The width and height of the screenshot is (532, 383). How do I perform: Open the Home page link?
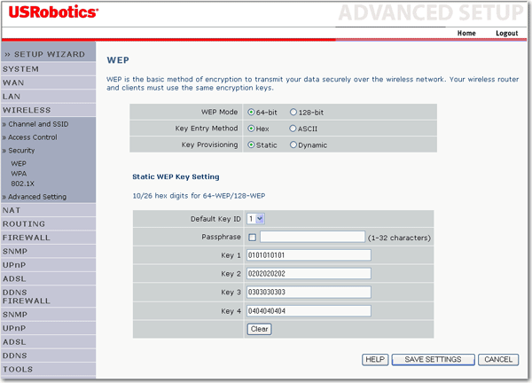click(466, 33)
